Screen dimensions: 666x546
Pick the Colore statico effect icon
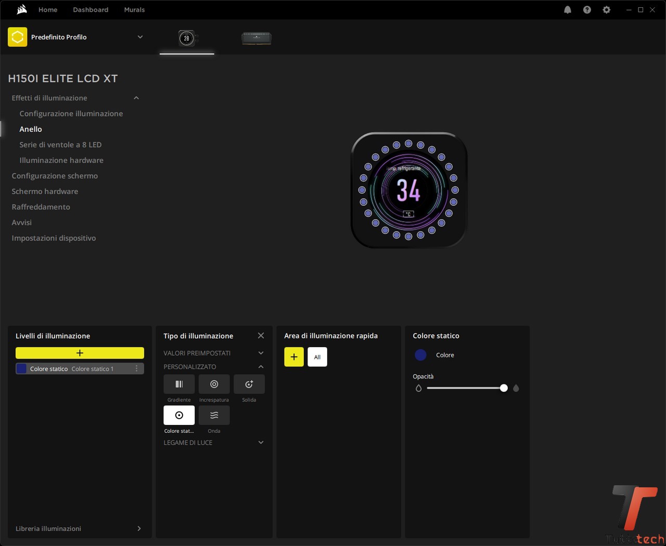[179, 416]
